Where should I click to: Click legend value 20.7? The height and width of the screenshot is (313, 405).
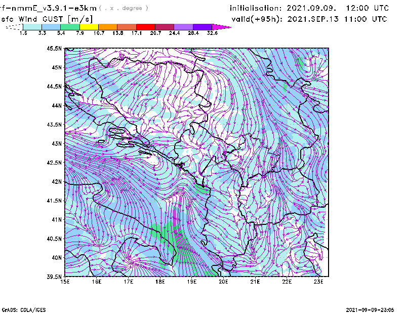[x=155, y=33]
